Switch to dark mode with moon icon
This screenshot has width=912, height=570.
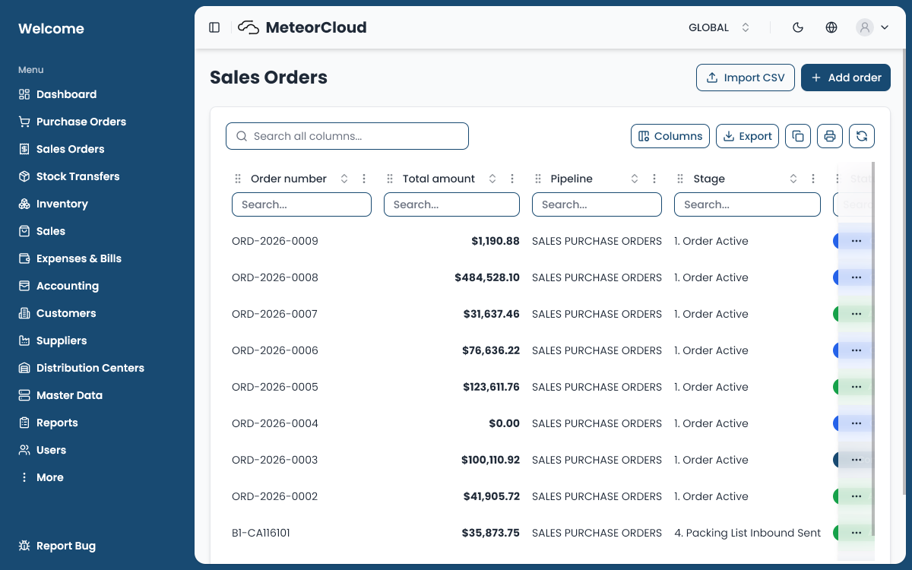pyautogui.click(x=798, y=27)
